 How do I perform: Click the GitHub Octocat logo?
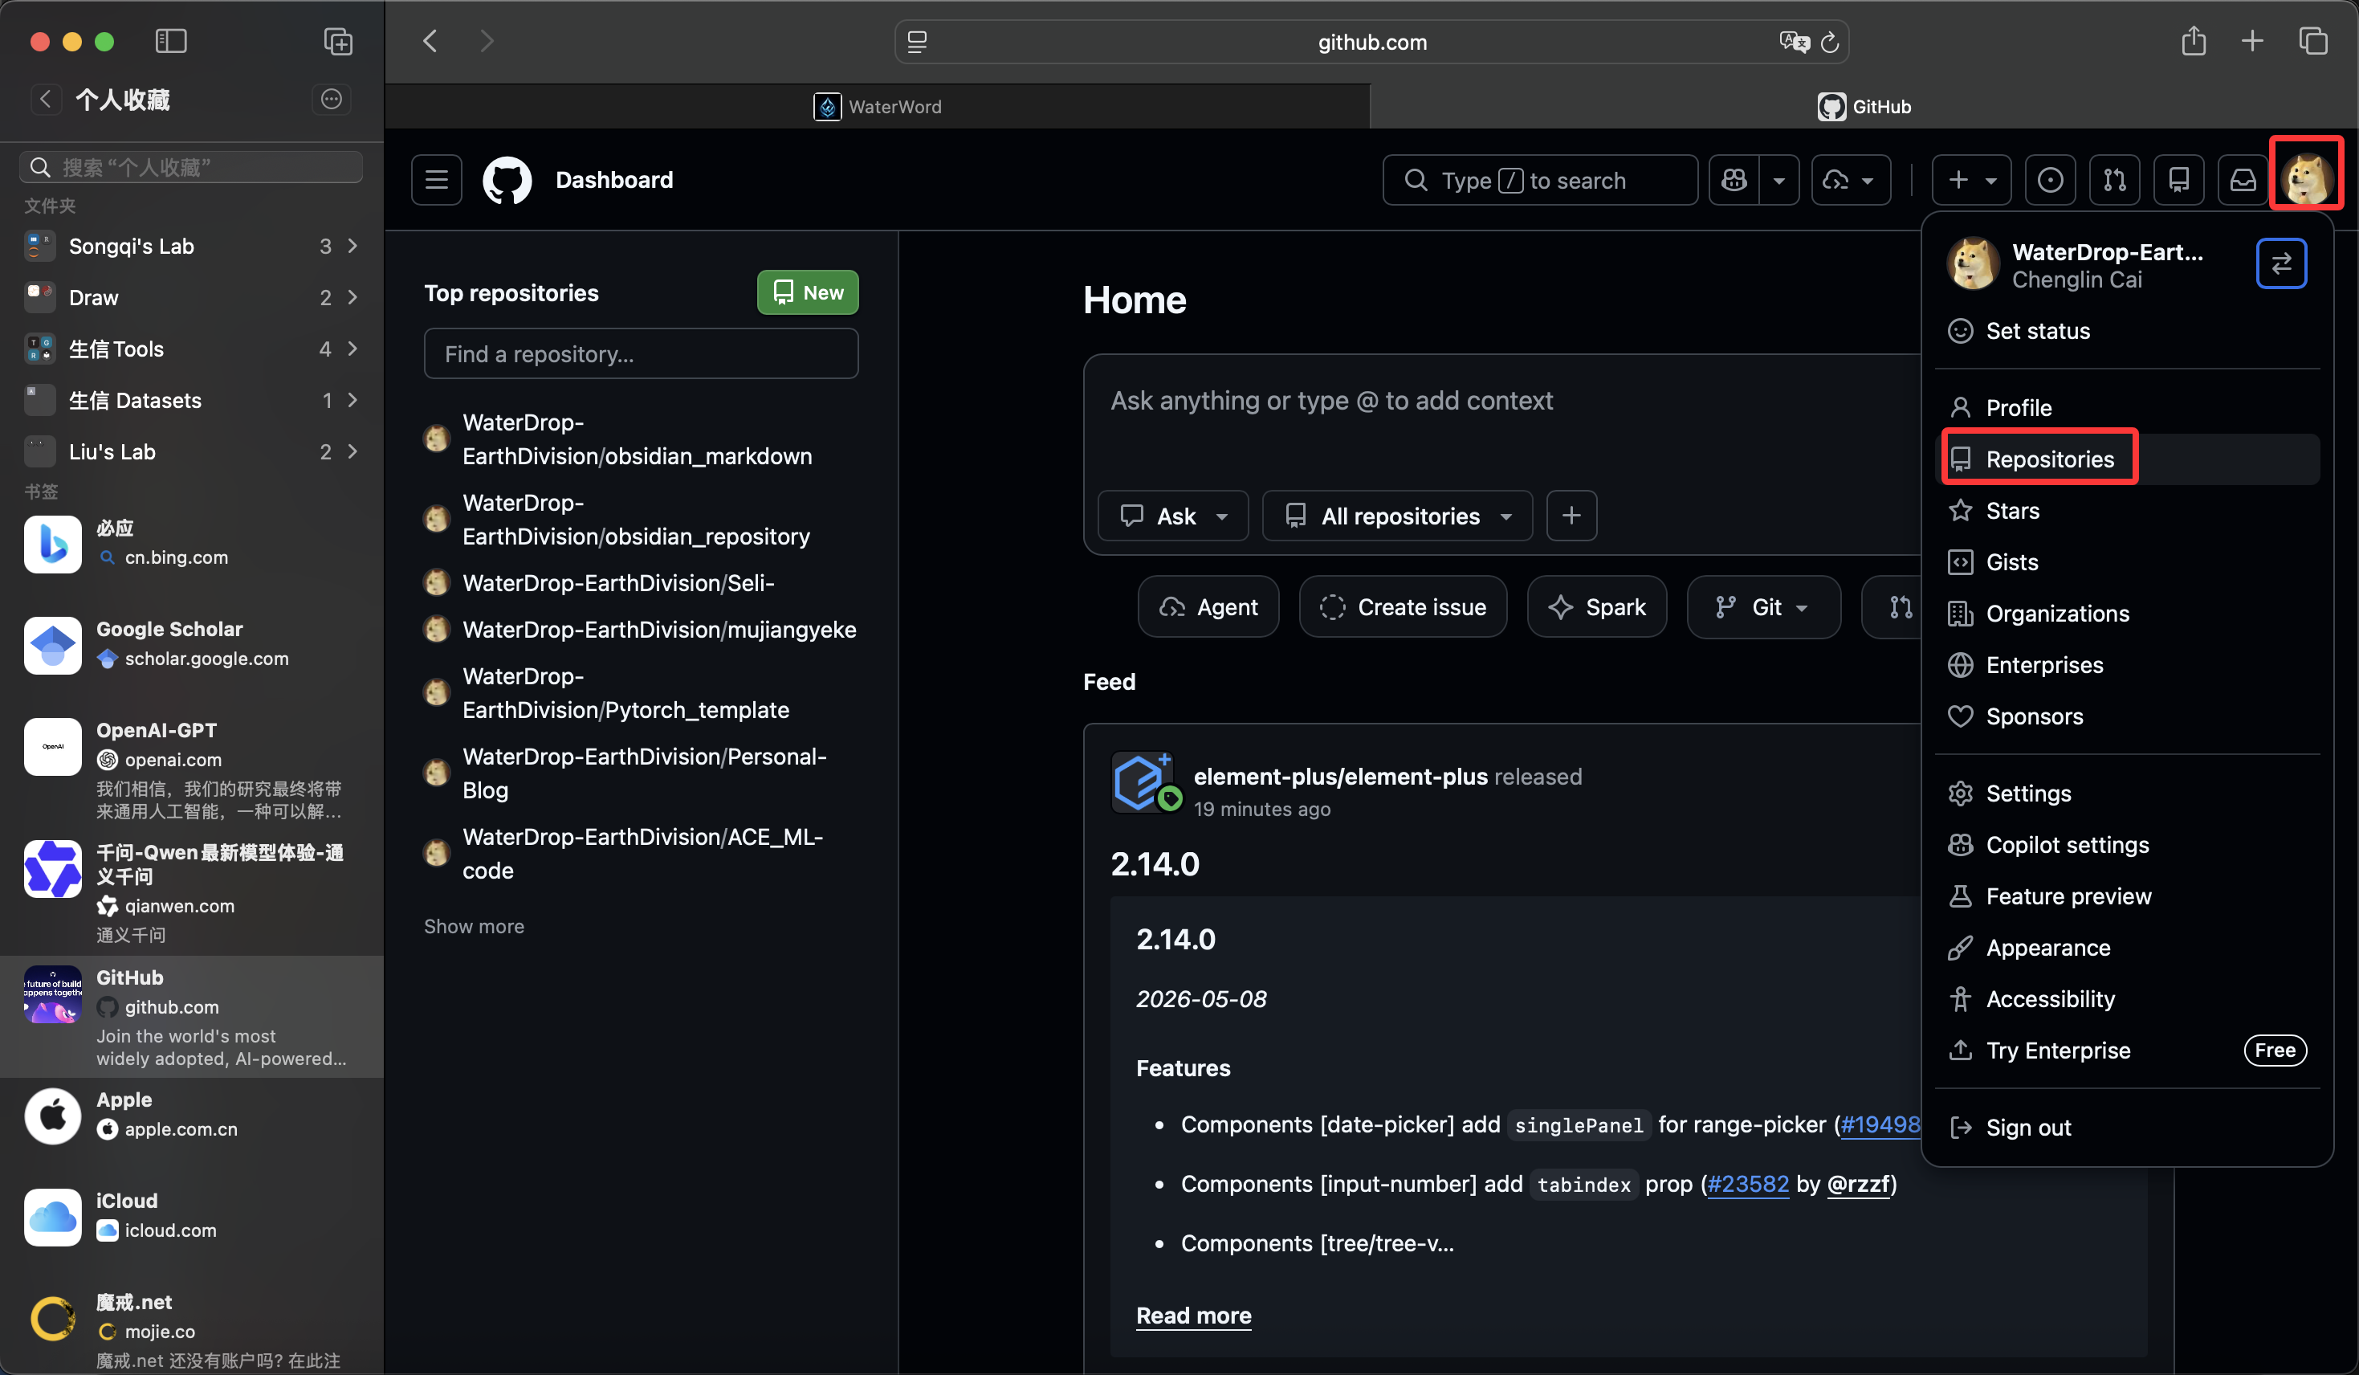coord(507,180)
